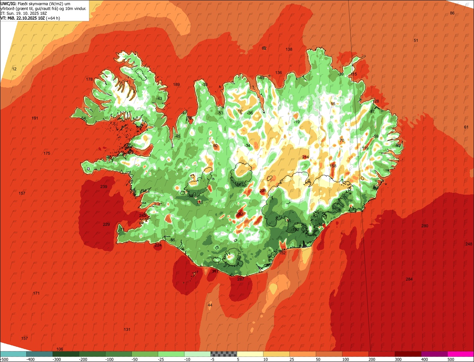Click the flux value 284 over the southeast sea

pos(409,279)
